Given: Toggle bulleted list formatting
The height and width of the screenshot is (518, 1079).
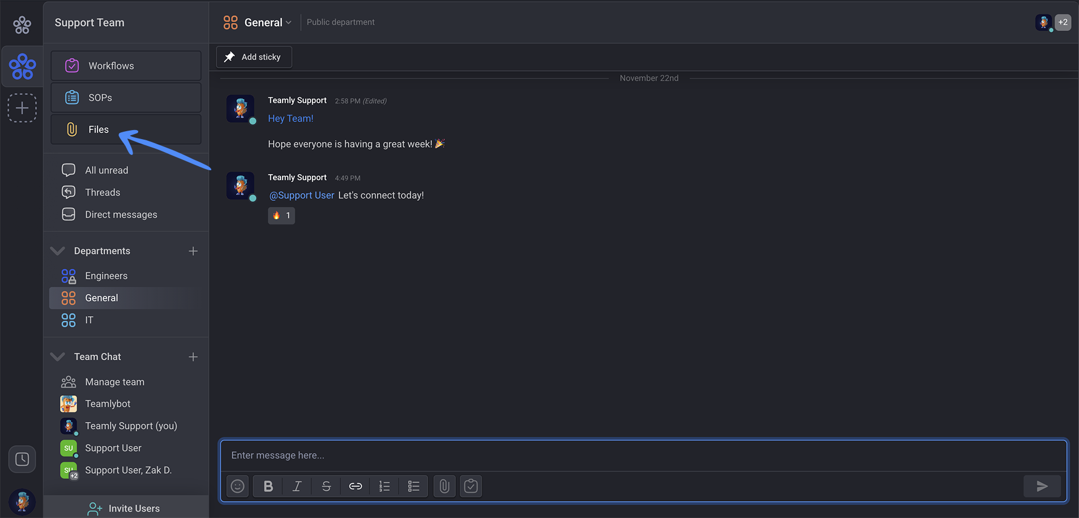Looking at the screenshot, I should [x=413, y=486].
